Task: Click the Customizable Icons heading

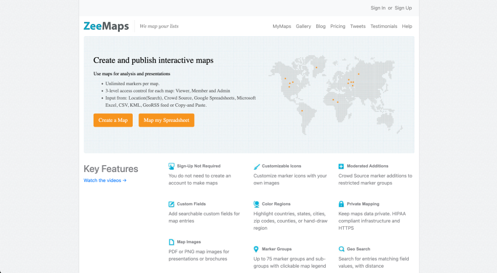Action: 281,166
